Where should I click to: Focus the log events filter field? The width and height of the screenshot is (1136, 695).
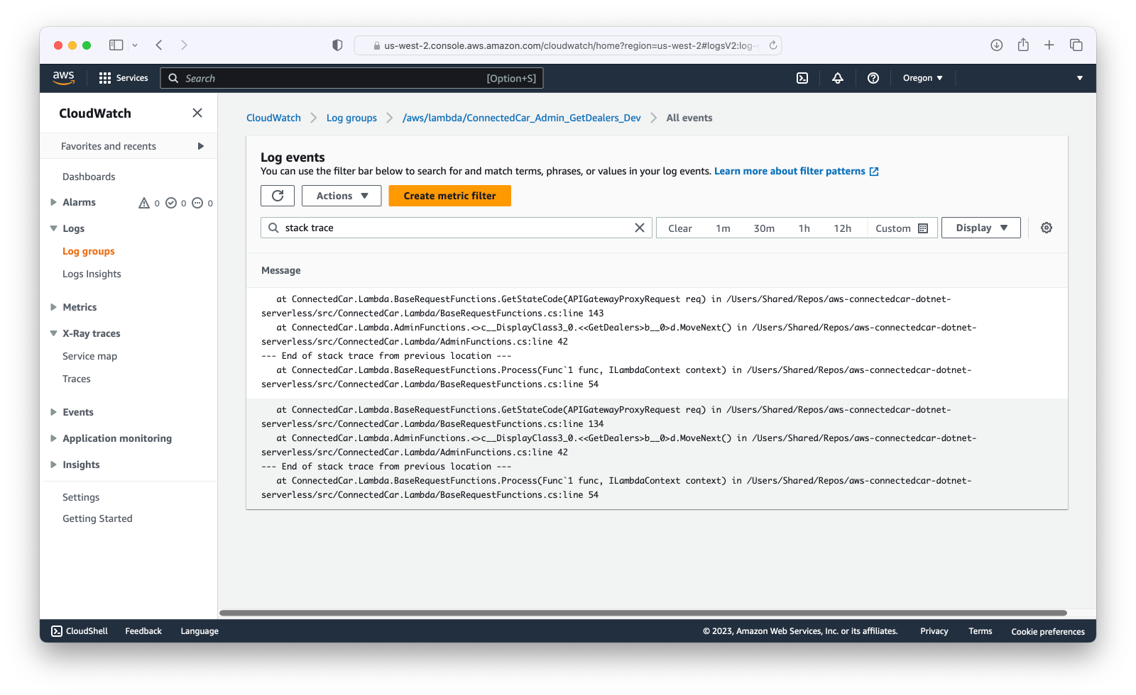[456, 228]
